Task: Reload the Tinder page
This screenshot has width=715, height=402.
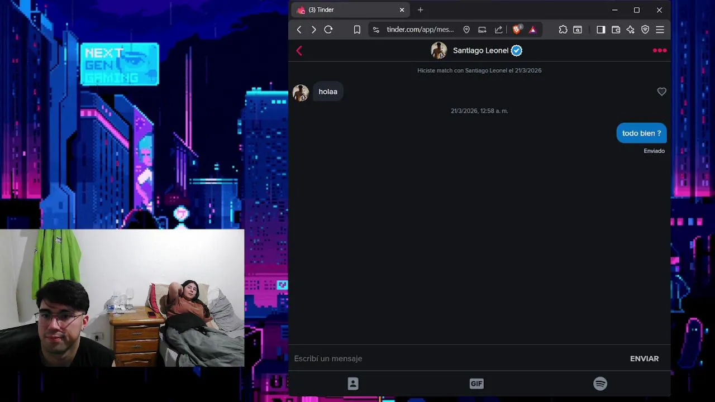Action: [x=328, y=30]
